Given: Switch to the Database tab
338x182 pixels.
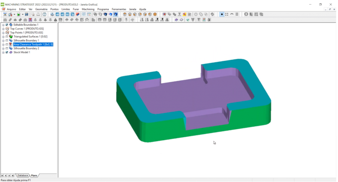Looking at the screenshot, I should (x=23, y=175).
